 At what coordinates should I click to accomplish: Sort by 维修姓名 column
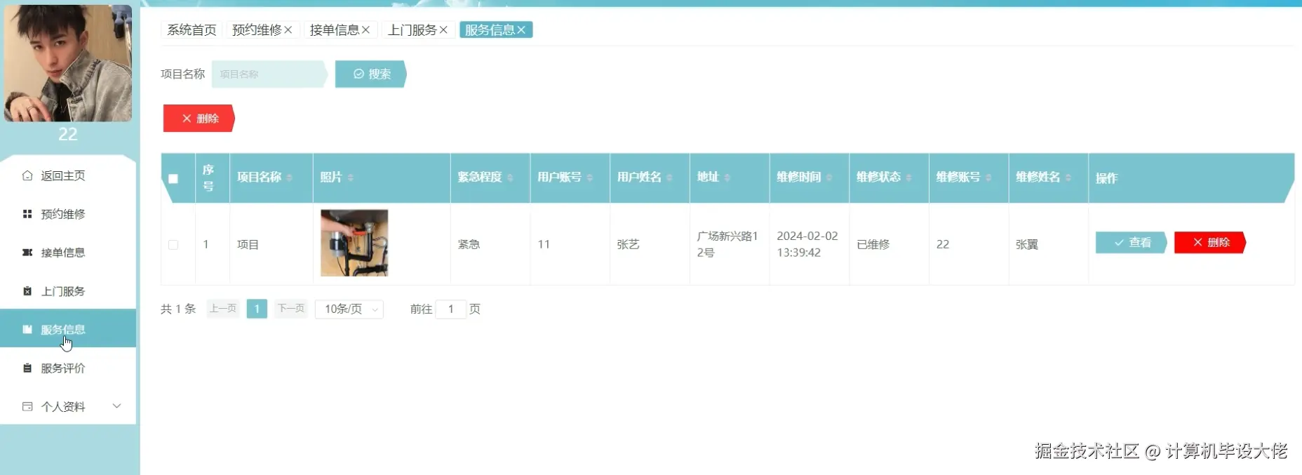pos(1068,178)
